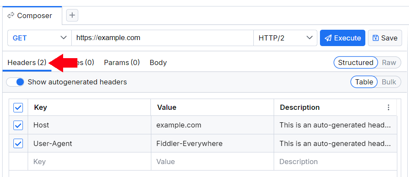Viewport: 409px width, 177px height.
Task: Click the request URL input field
Action: tap(162, 38)
